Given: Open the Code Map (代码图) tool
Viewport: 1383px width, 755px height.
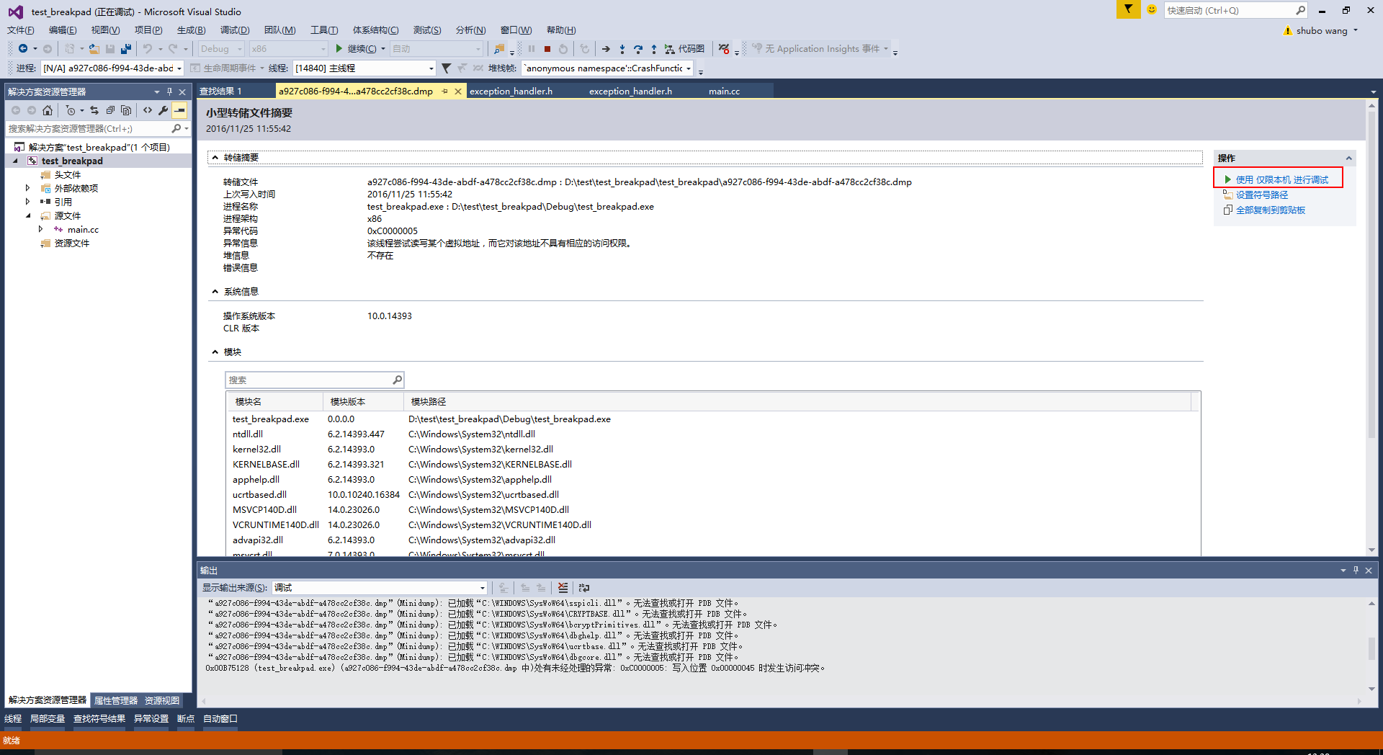Looking at the screenshot, I should 685,49.
